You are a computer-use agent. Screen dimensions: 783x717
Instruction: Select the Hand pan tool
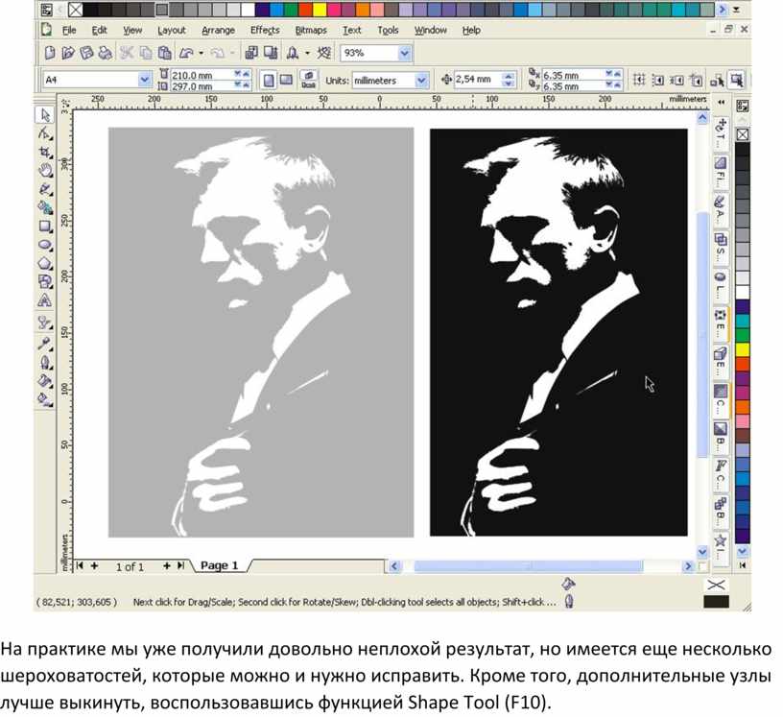[x=45, y=171]
